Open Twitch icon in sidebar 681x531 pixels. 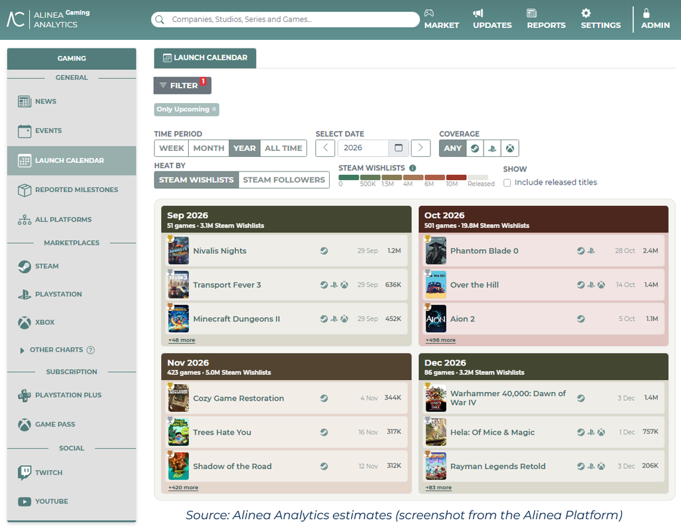tap(25, 473)
